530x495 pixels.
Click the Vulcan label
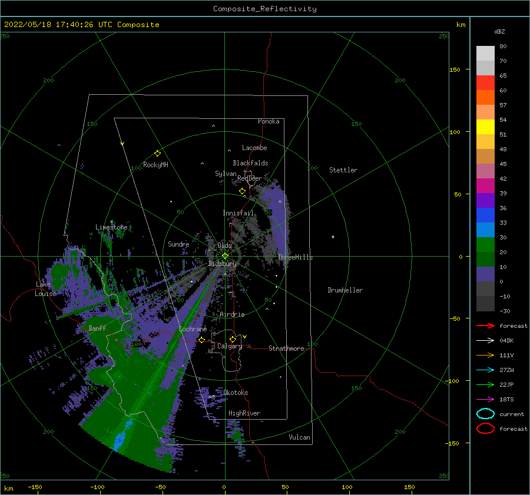[x=300, y=437]
